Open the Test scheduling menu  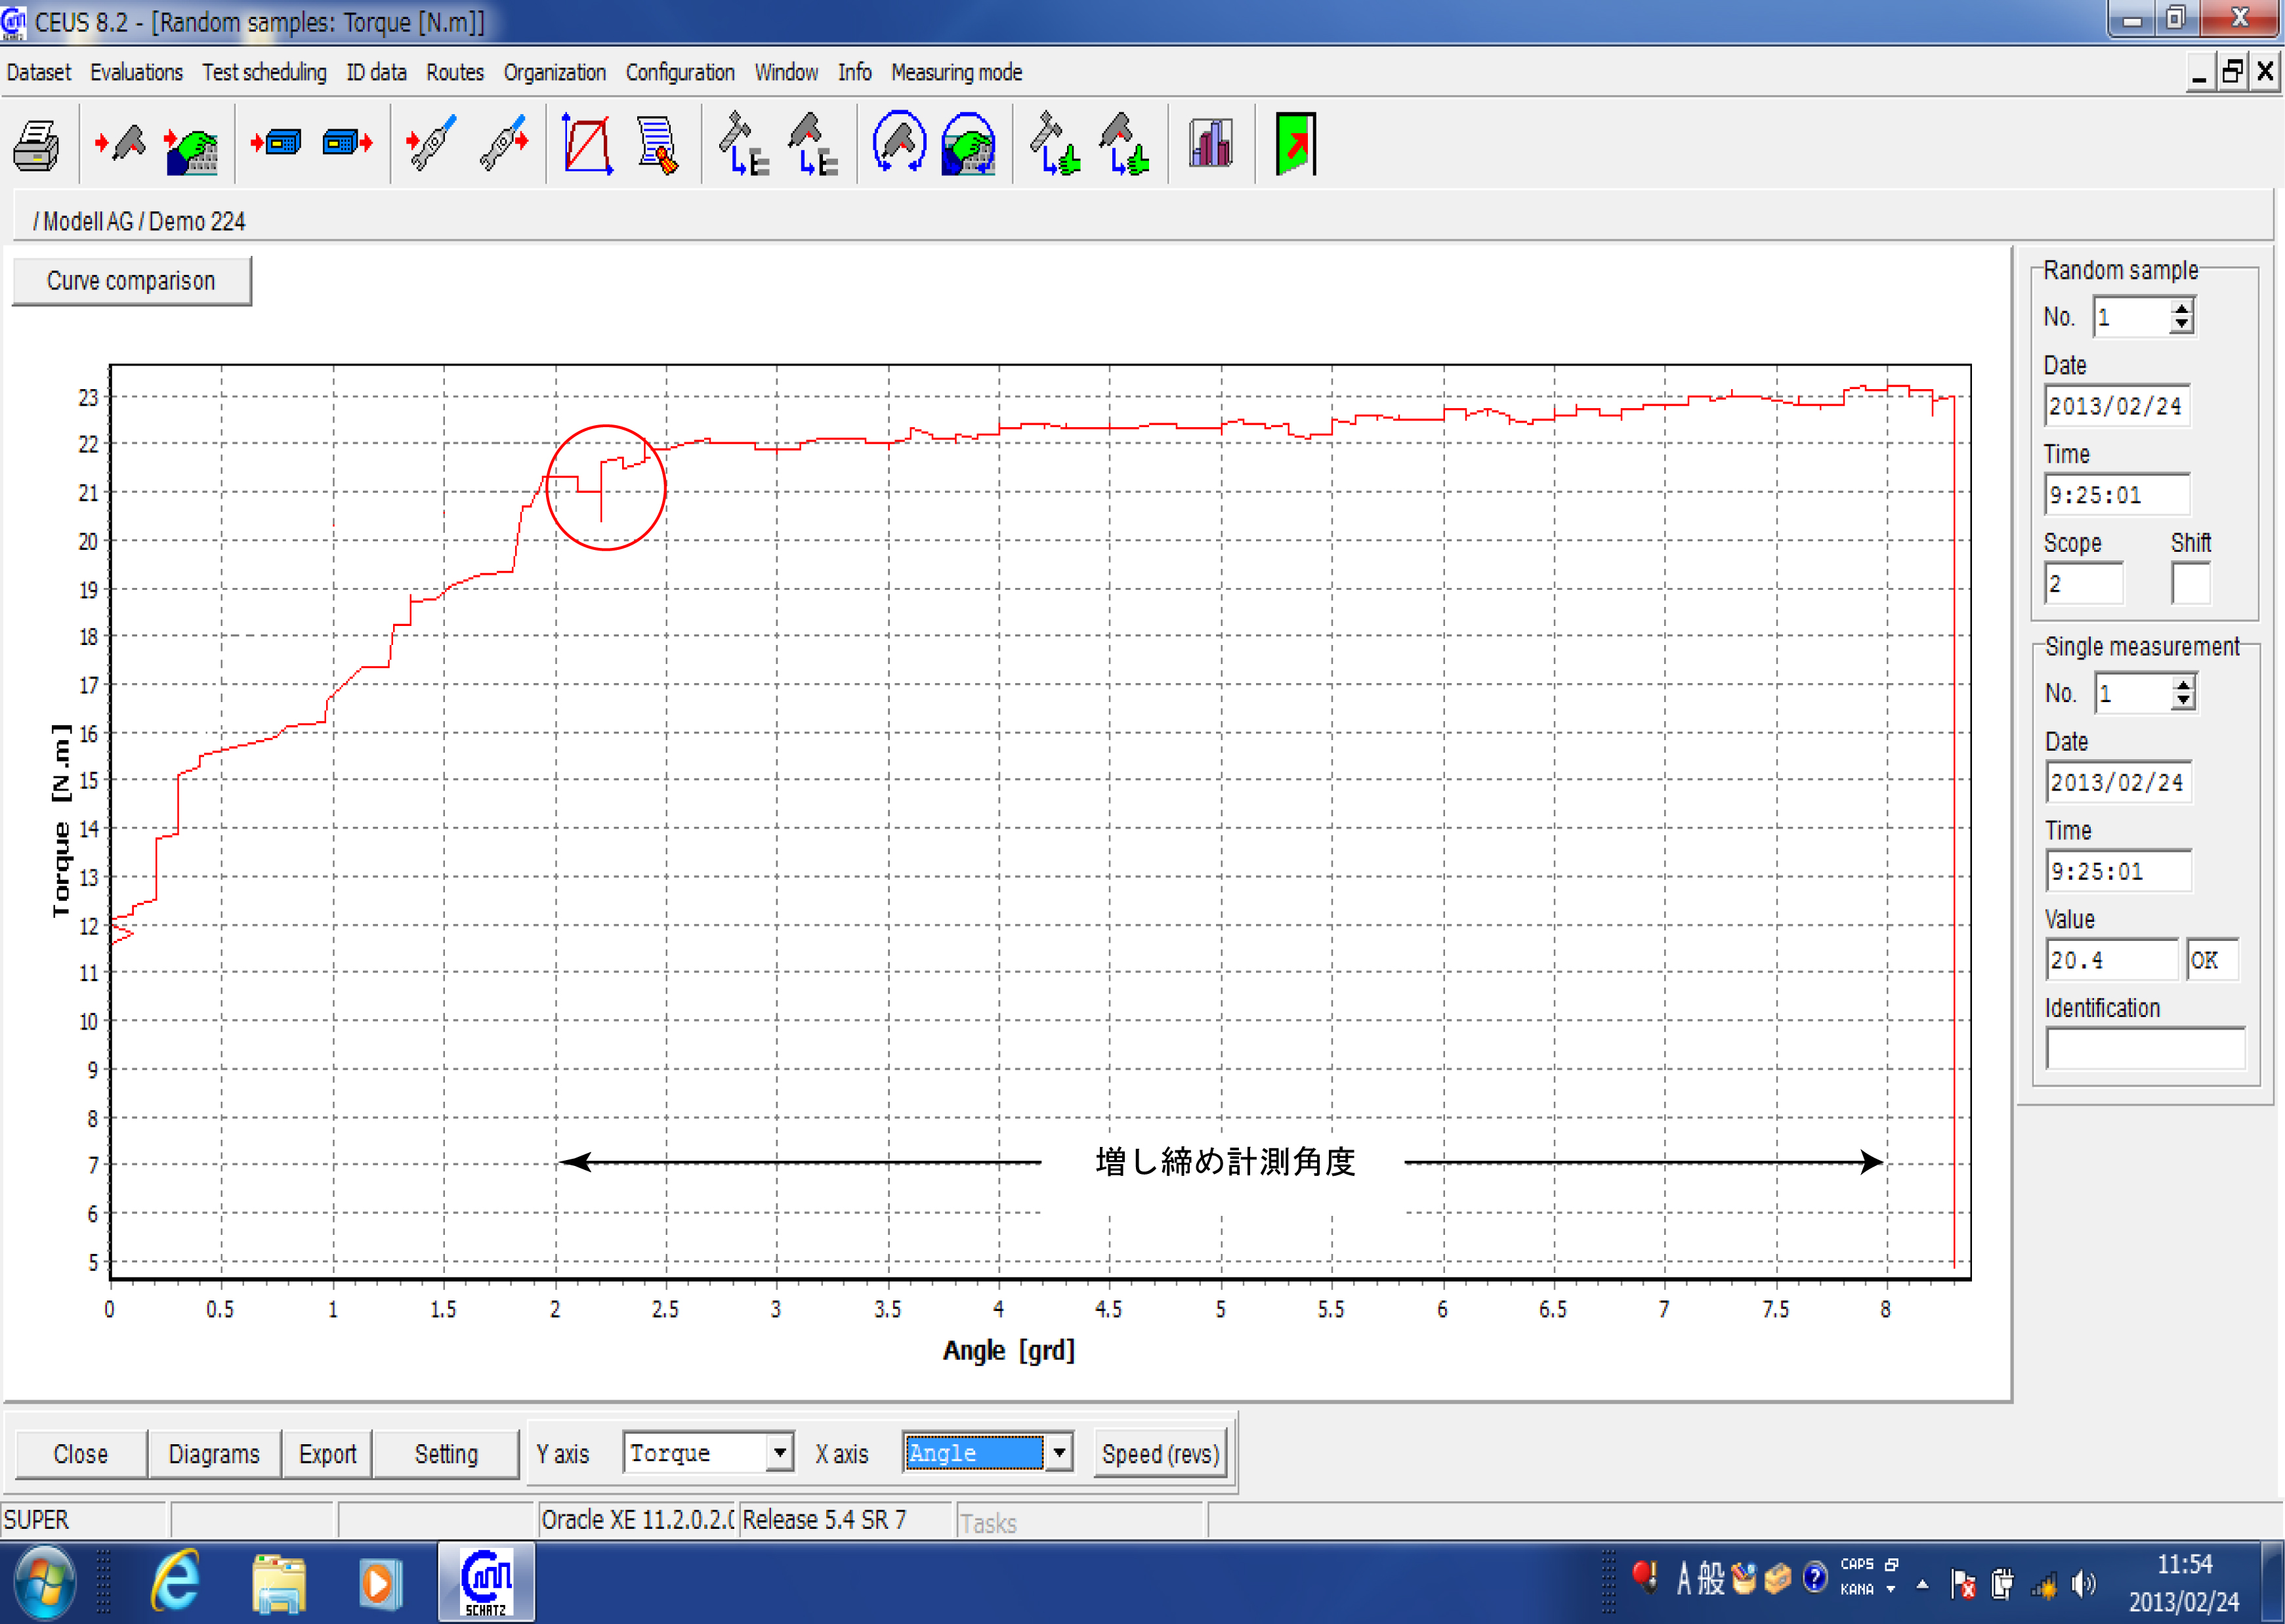coord(264,72)
